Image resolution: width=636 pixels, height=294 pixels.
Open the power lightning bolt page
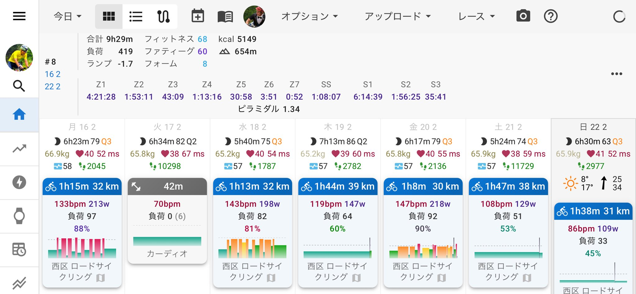point(19,182)
